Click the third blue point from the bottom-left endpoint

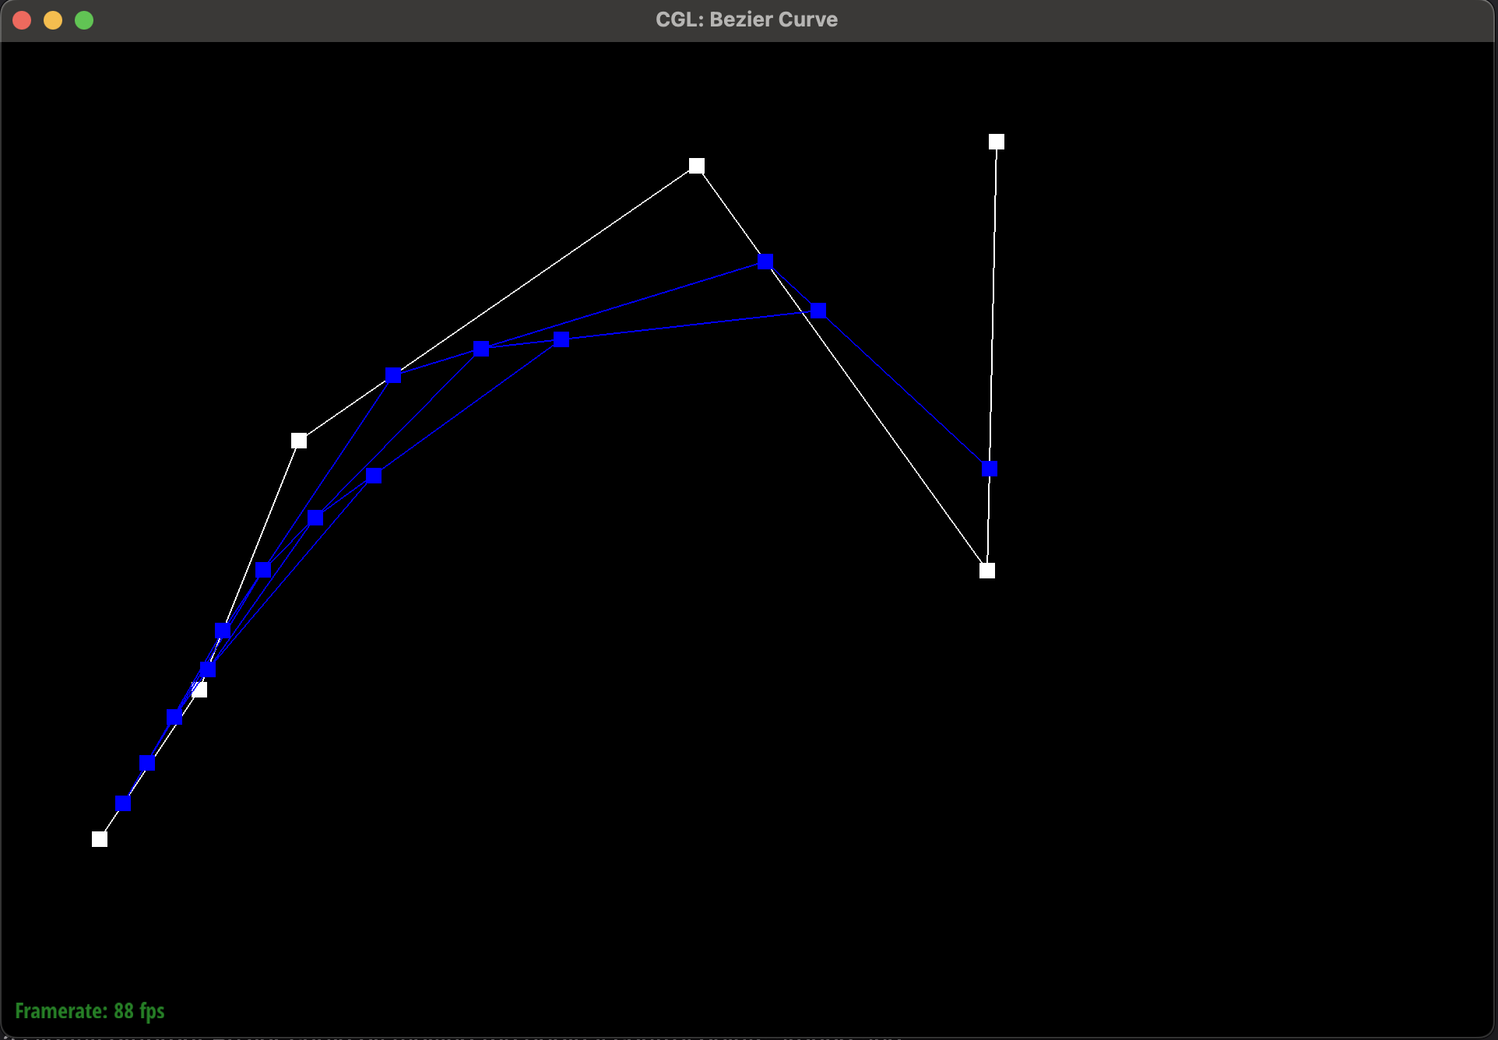click(174, 717)
